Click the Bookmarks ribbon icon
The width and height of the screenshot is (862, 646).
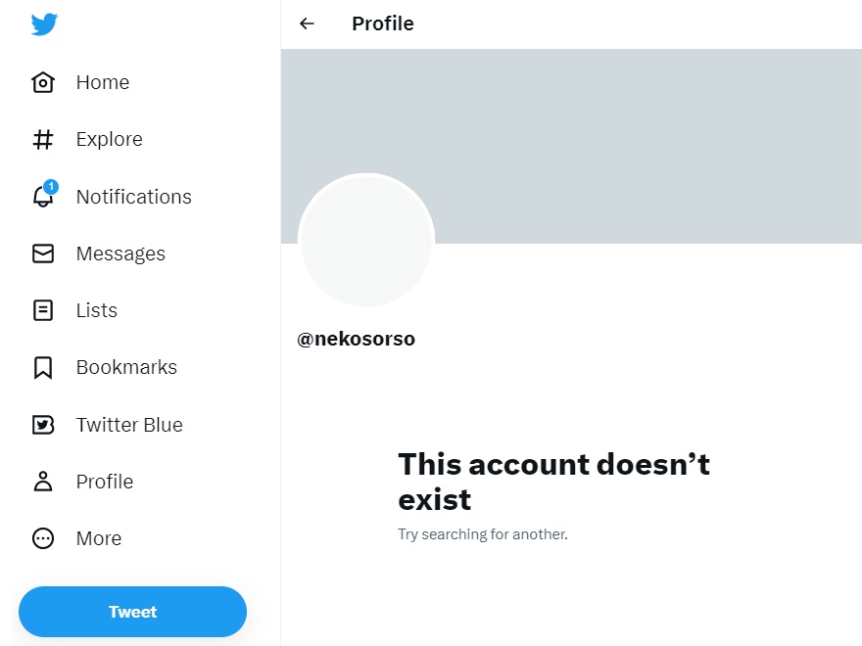click(x=43, y=367)
